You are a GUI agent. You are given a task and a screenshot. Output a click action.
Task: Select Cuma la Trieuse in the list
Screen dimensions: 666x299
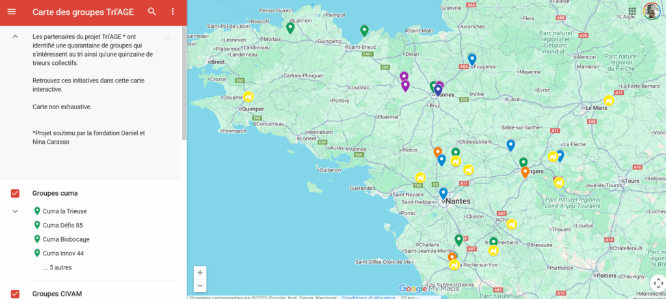(64, 211)
